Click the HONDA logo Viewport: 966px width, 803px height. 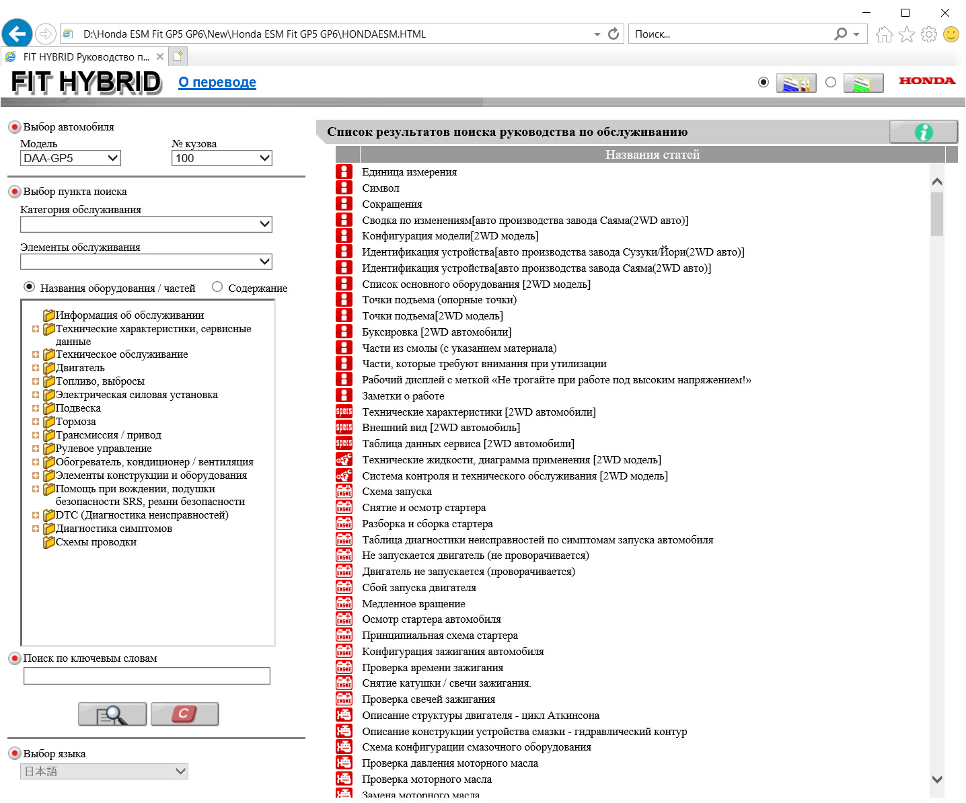pyautogui.click(x=927, y=81)
